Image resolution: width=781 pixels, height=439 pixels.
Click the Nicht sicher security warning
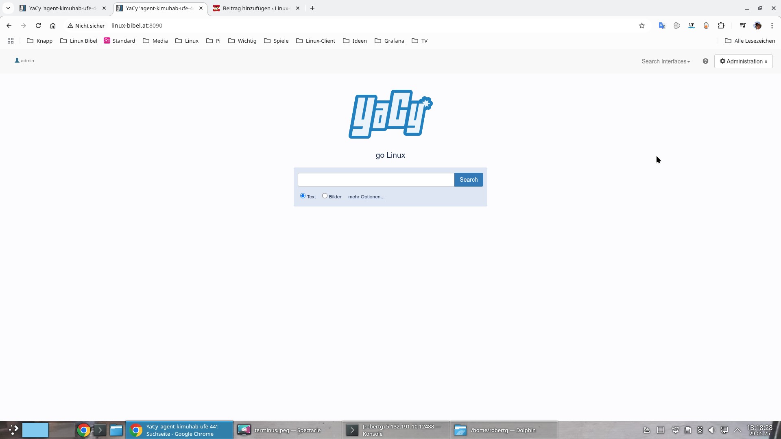tap(86, 26)
